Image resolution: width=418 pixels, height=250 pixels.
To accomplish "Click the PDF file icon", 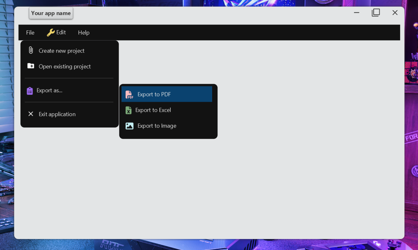I will tap(129, 94).
